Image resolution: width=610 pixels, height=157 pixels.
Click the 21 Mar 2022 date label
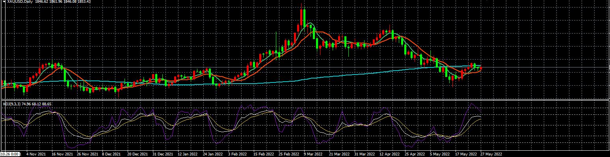[x=339, y=154]
